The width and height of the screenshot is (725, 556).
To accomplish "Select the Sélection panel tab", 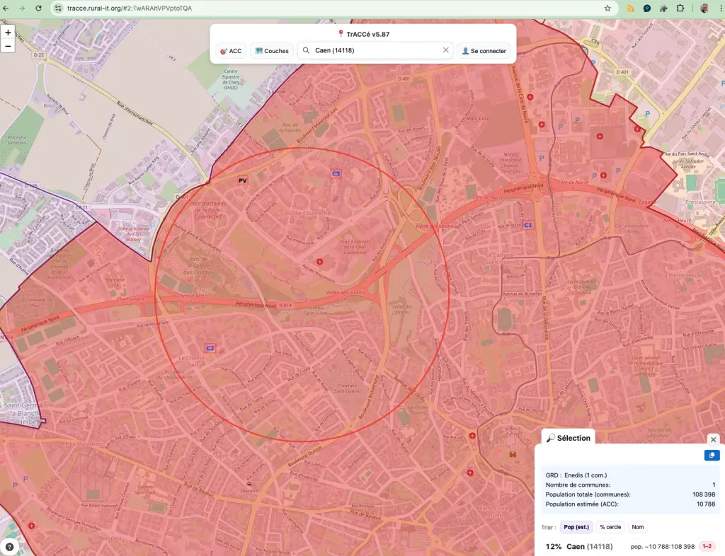I will coord(569,438).
